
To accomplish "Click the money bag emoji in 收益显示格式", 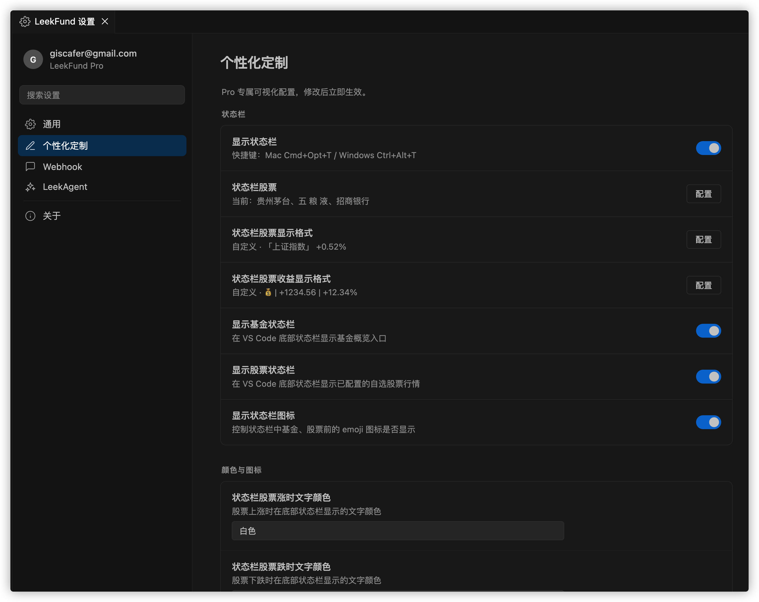I will (x=268, y=292).
